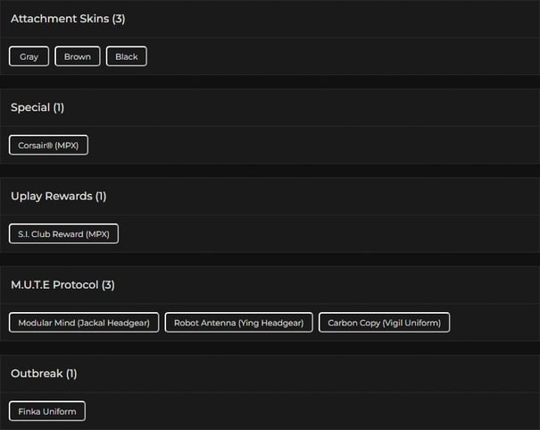Choose the Brown attachment skin
Image resolution: width=540 pixels, height=430 pixels.
pyautogui.click(x=78, y=56)
